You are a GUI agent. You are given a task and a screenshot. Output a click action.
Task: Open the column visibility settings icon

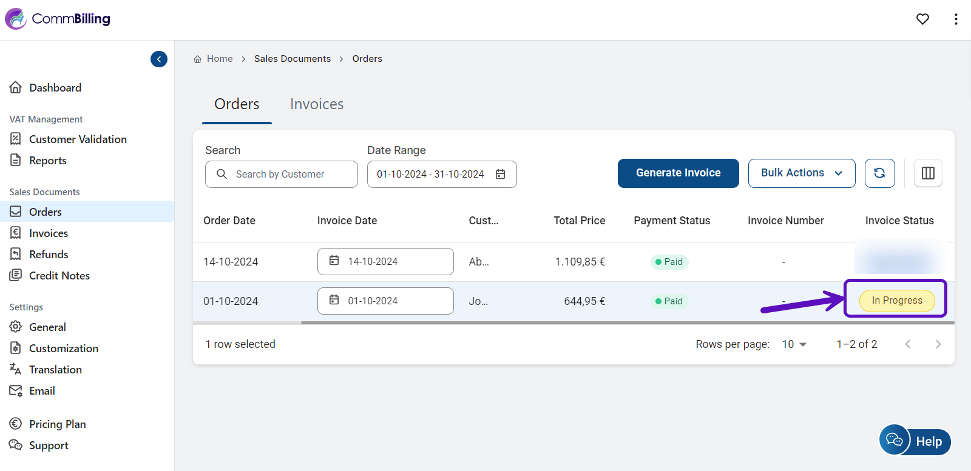(x=928, y=173)
